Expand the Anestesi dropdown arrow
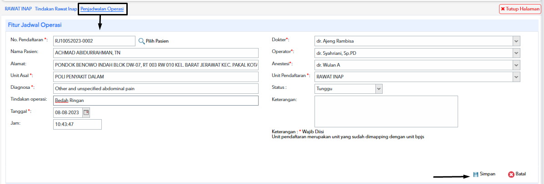 [517, 65]
